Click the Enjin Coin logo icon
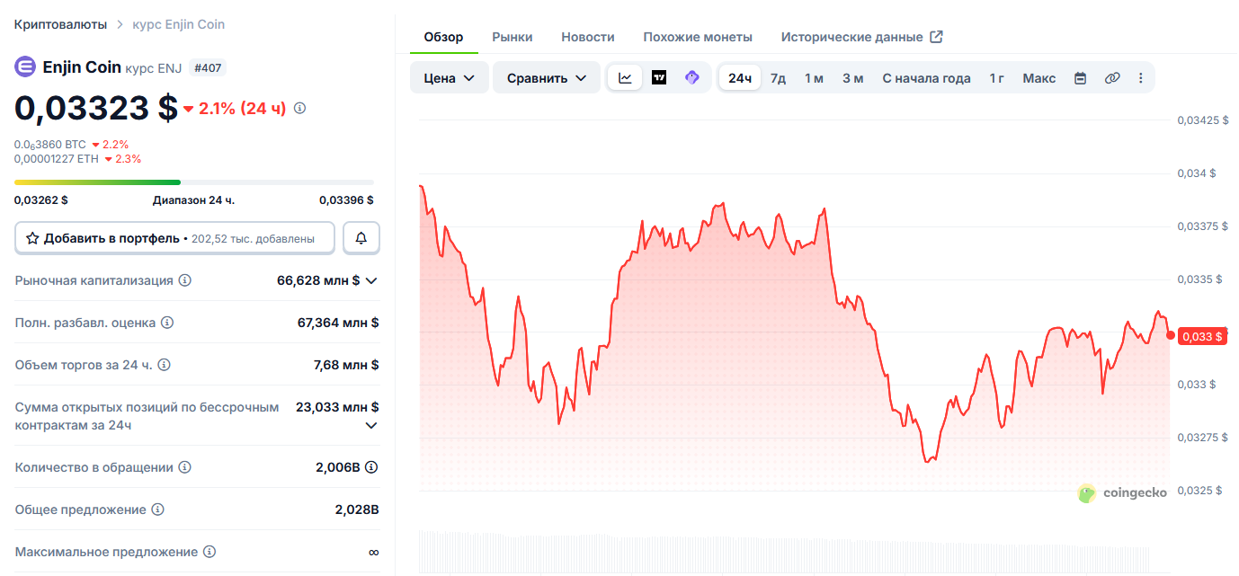 click(25, 66)
